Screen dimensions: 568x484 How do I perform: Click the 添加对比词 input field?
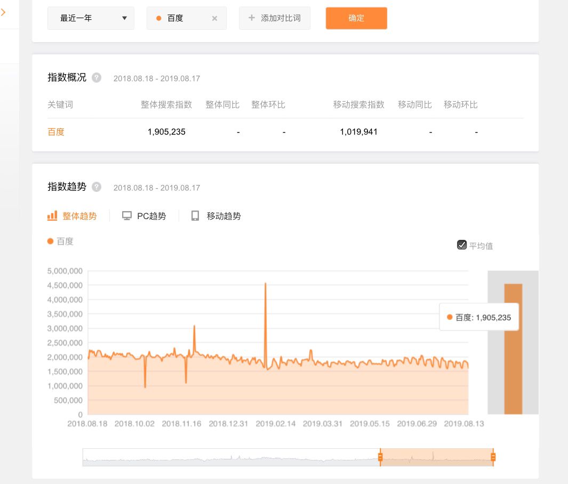280,18
